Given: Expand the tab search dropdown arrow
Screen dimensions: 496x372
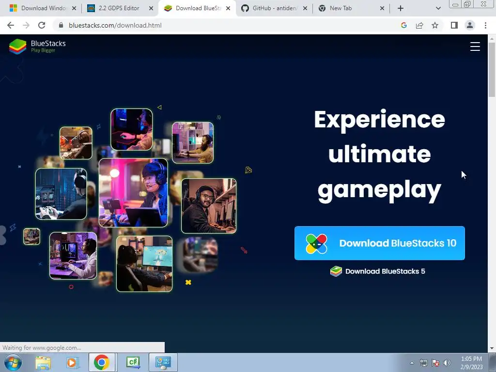Looking at the screenshot, I should point(438,8).
